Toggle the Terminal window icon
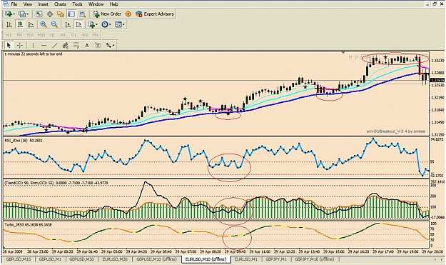The height and width of the screenshot is (265, 446). 71,14
